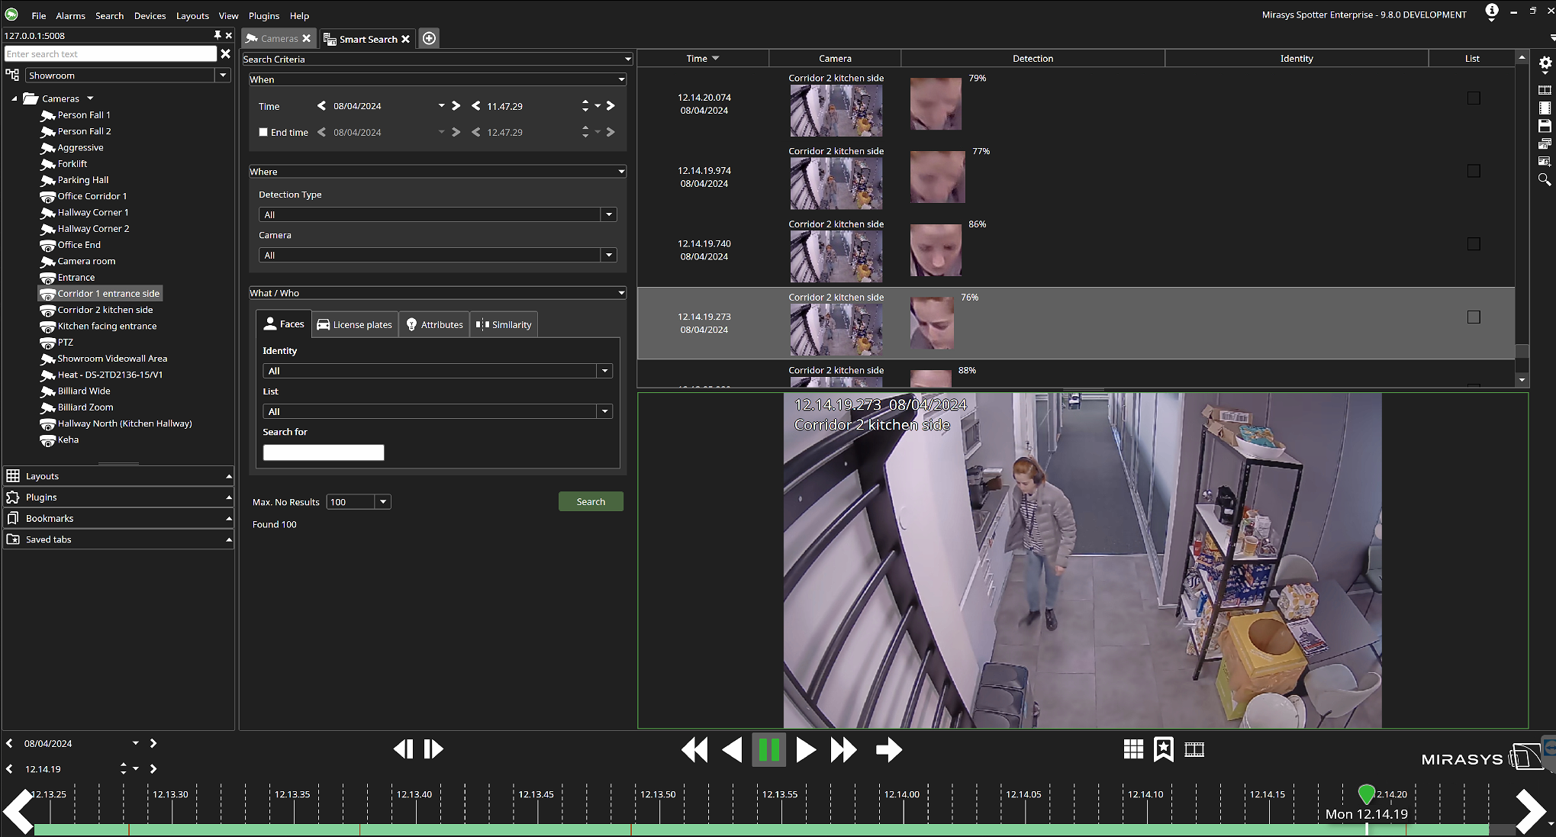This screenshot has height=837, width=1556.
Task: Click the magnifier search icon on right toolbar
Action: click(1545, 179)
